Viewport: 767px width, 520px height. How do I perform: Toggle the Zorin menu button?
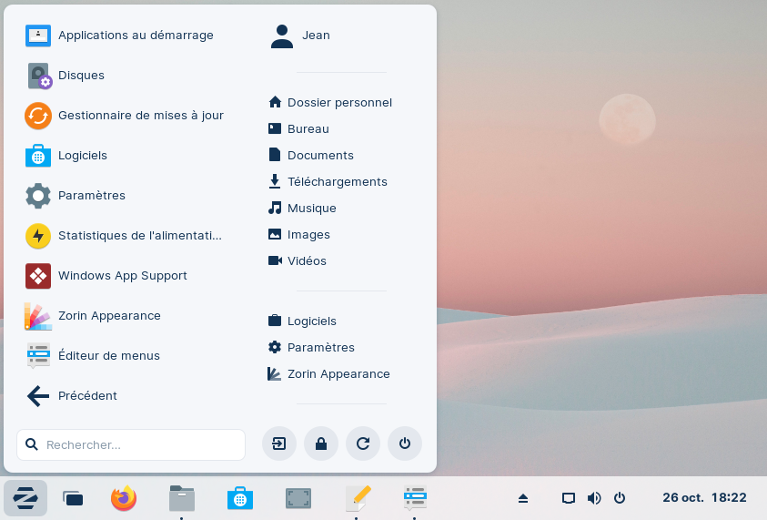(25, 498)
